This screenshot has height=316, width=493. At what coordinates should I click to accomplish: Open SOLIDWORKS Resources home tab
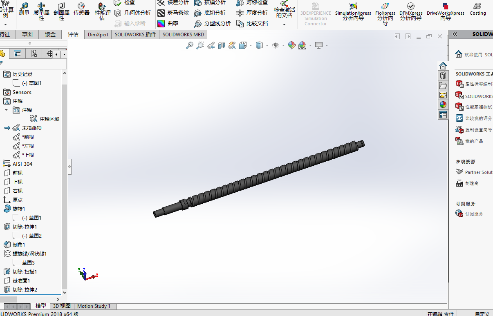(x=443, y=66)
